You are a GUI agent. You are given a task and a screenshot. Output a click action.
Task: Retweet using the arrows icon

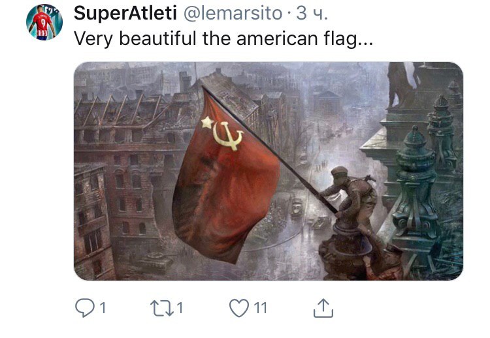click(x=162, y=308)
